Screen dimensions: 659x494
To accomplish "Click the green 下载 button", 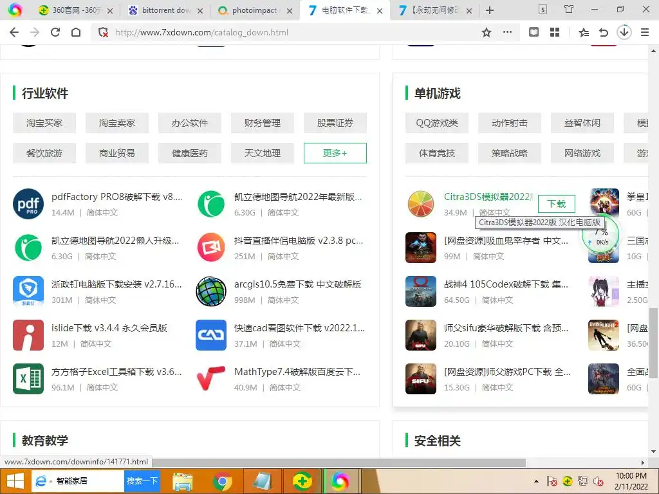I will pos(557,204).
